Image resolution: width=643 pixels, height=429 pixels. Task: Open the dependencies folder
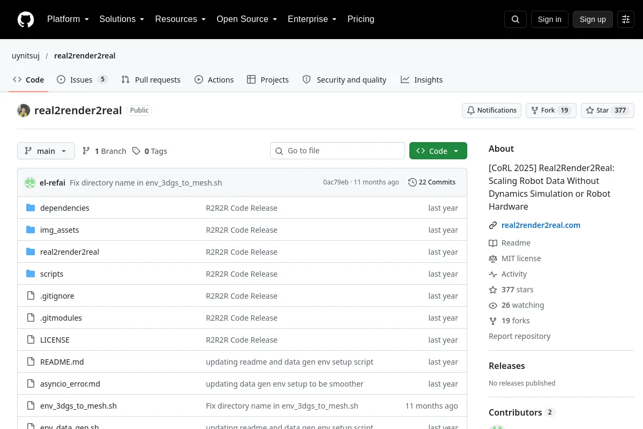pos(65,208)
